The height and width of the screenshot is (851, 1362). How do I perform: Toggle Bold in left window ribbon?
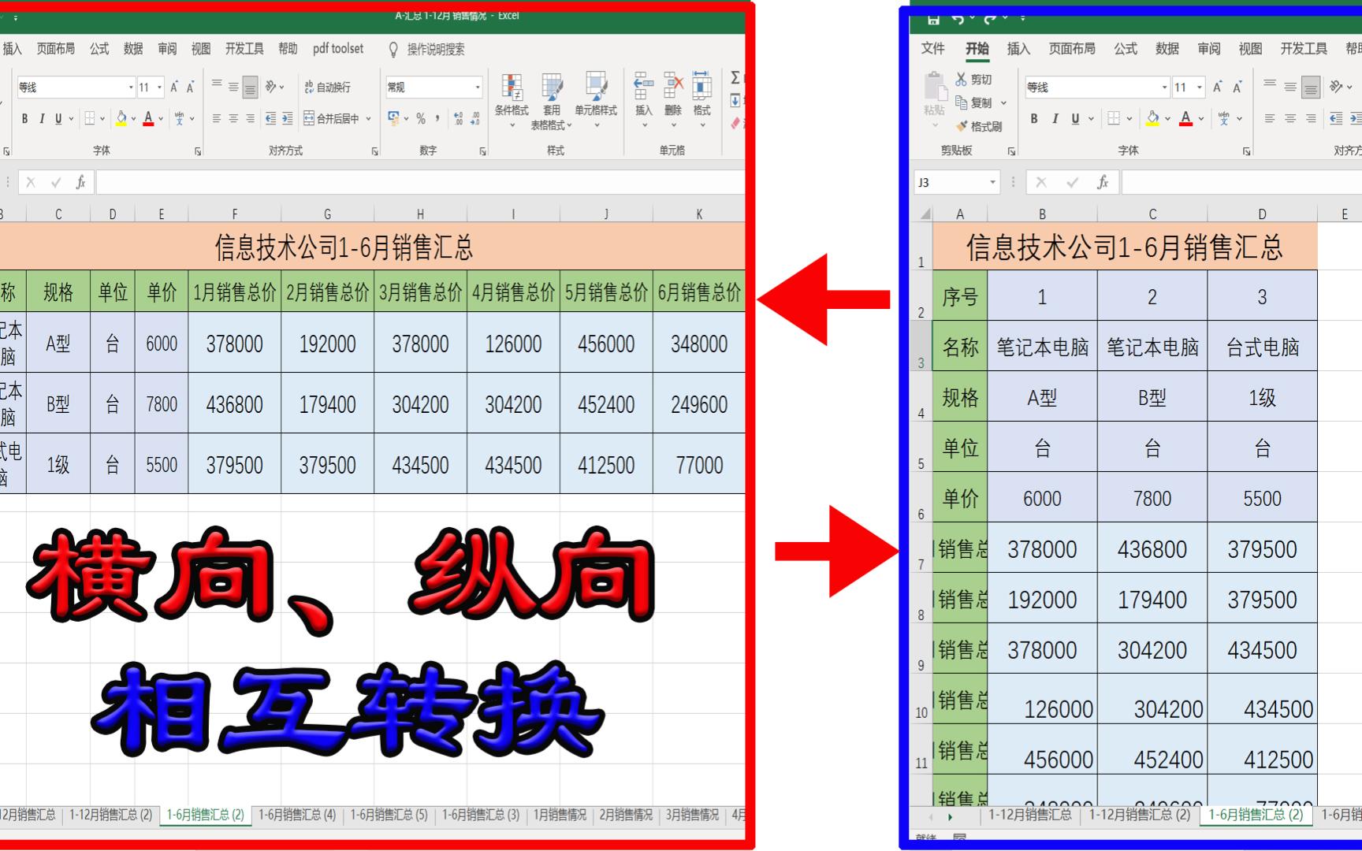24,118
